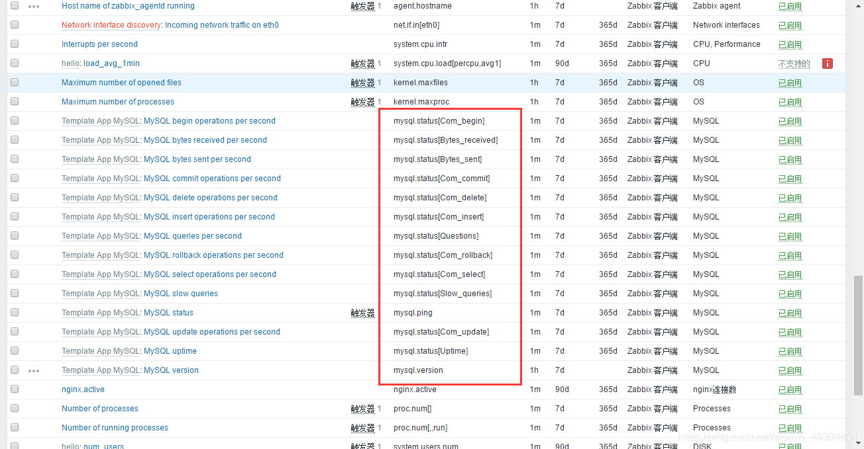Image resolution: width=864 pixels, height=449 pixels.
Task: Open Maximum number of processes item
Action: click(x=118, y=102)
